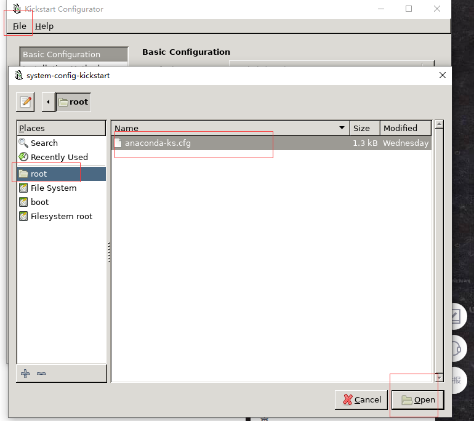Image resolution: width=474 pixels, height=421 pixels.
Task: Click the anaconda-ks.cfg file icon
Action: click(118, 143)
